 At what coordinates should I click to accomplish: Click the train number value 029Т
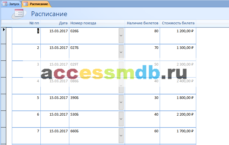click(x=74, y=64)
